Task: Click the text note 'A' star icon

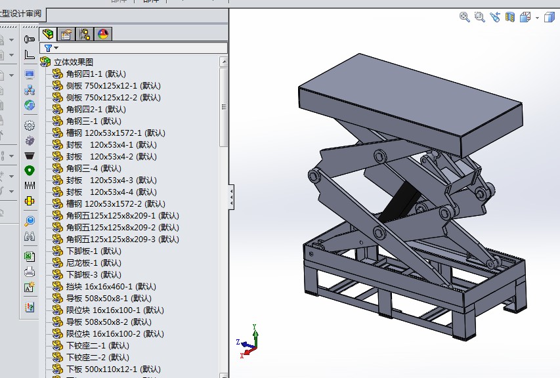Action: coord(30,287)
